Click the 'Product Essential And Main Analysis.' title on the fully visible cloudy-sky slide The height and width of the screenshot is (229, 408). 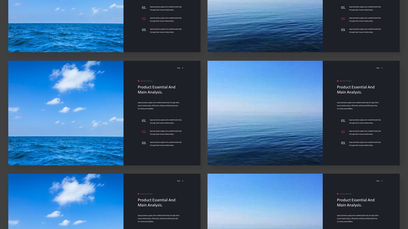pyautogui.click(x=157, y=90)
